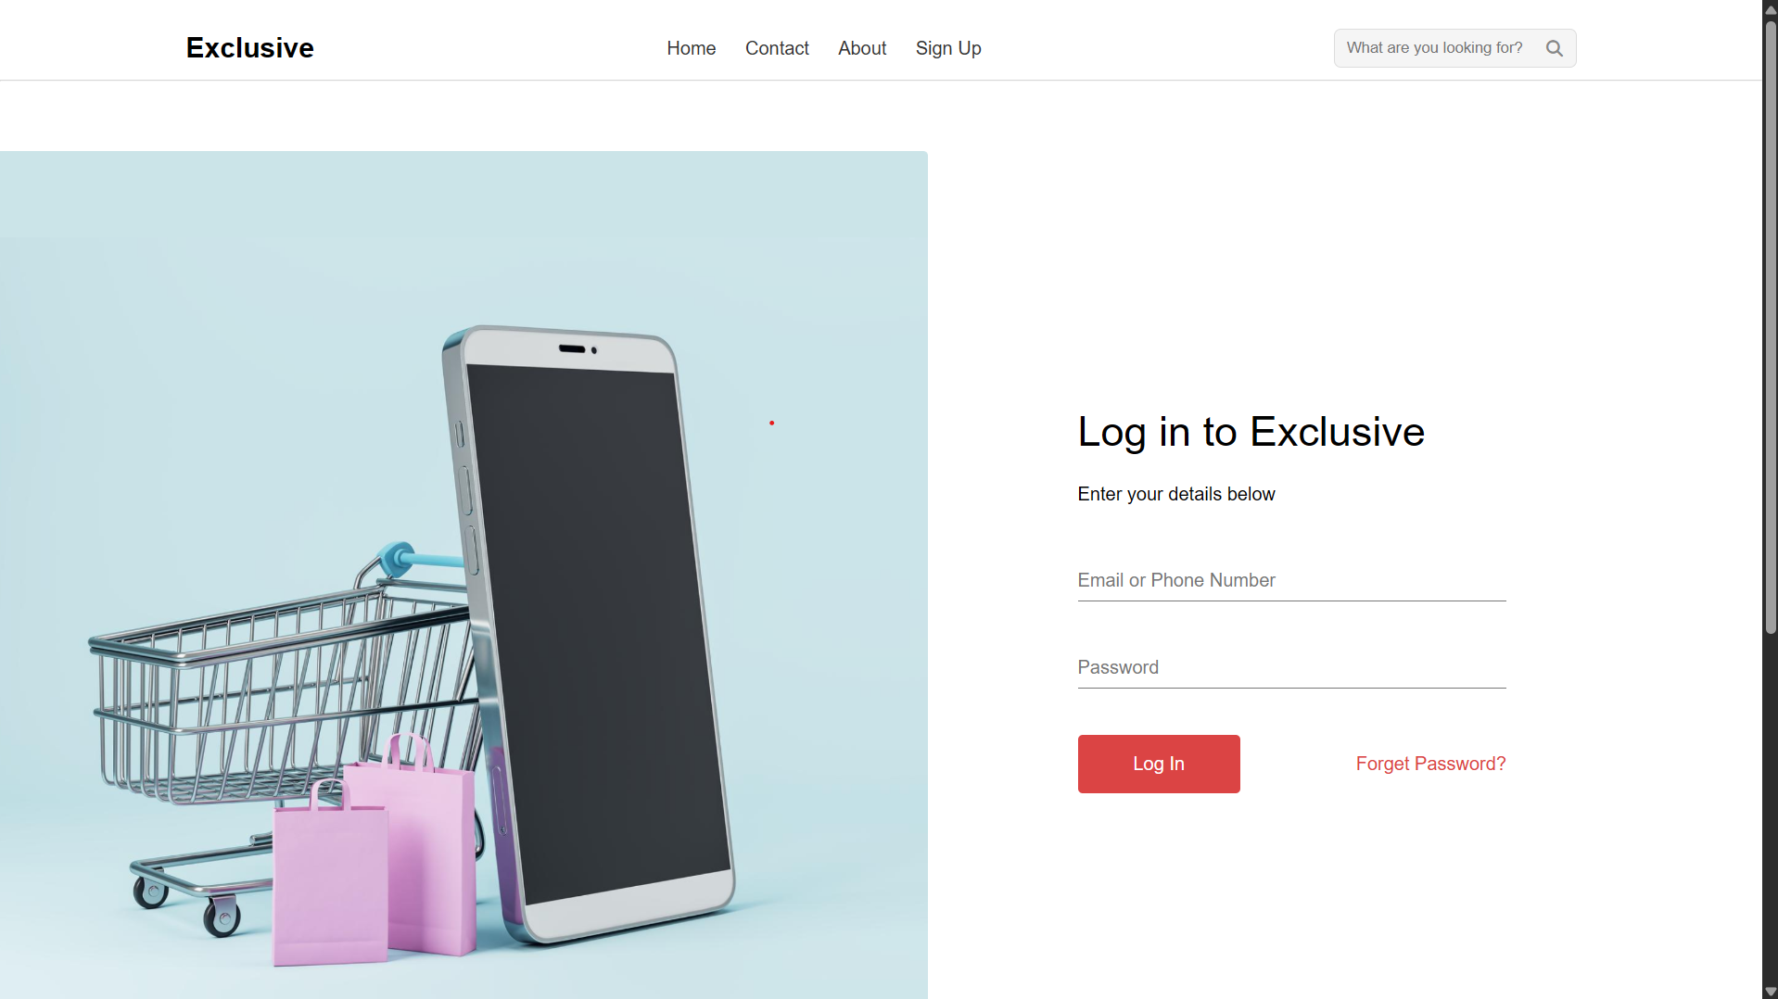
Task: Focus the 'What are you looking for?' search box
Action: point(1435,48)
